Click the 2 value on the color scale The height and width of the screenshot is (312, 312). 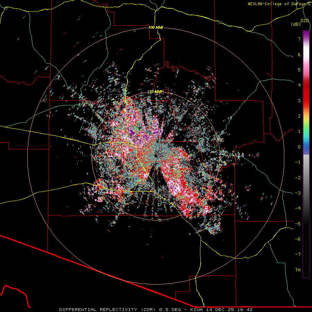(x=299, y=116)
